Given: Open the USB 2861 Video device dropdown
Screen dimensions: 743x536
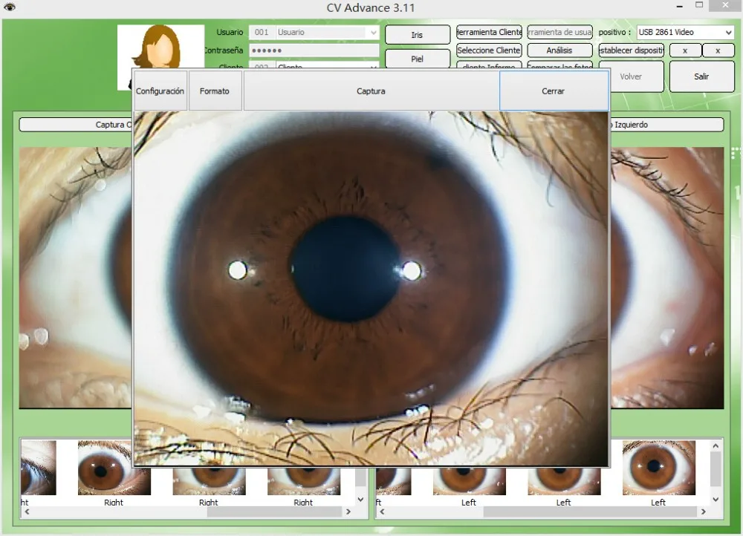Looking at the screenshot, I should [727, 33].
